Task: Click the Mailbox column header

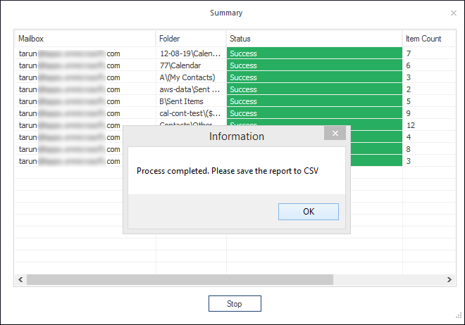Action: click(x=85, y=39)
